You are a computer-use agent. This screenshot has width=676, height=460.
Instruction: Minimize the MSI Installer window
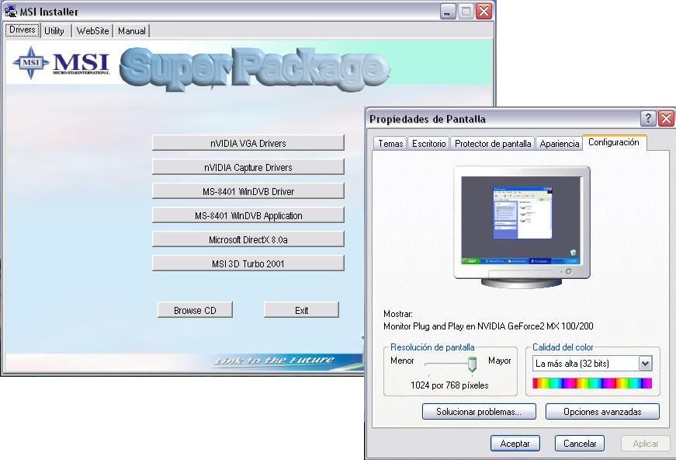448,11
